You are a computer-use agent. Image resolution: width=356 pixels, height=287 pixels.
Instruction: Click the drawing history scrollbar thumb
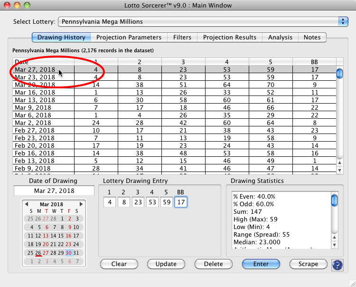coord(339,73)
